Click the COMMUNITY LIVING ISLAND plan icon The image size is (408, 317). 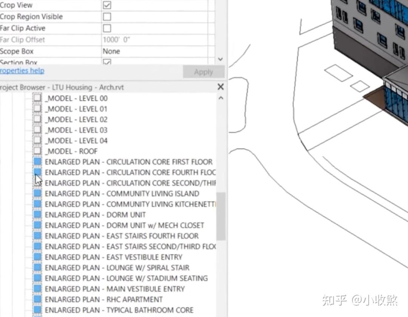click(x=37, y=193)
